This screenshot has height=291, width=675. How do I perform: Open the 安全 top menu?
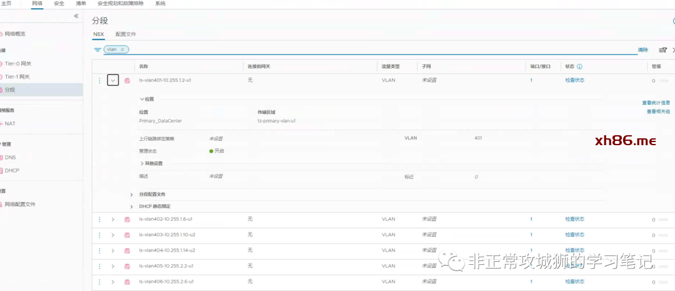pos(59,4)
